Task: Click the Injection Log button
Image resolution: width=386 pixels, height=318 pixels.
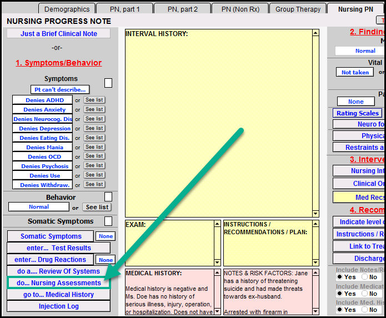Action: point(59,306)
